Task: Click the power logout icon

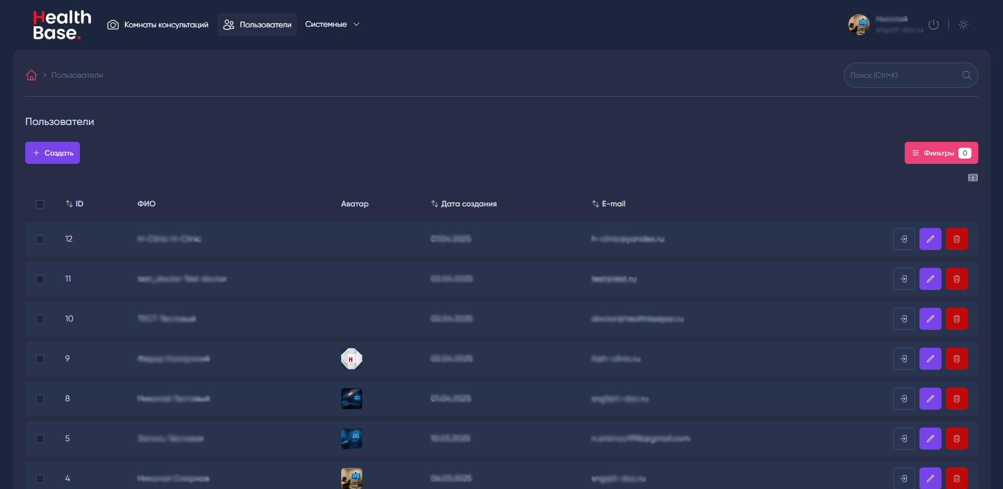Action: [x=934, y=25]
